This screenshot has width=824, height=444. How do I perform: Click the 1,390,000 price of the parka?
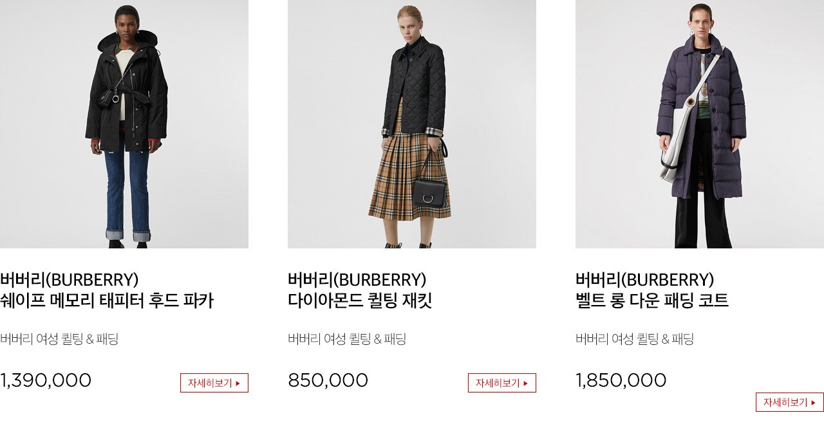coord(46,380)
